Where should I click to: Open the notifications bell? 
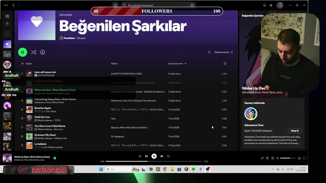[264, 5]
